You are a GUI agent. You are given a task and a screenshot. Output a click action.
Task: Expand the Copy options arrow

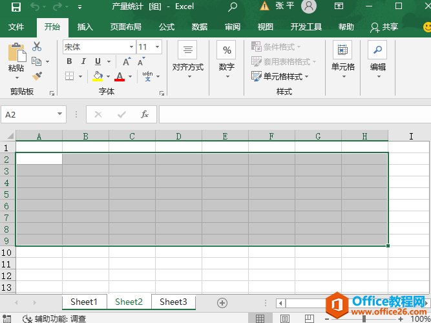click(48, 61)
